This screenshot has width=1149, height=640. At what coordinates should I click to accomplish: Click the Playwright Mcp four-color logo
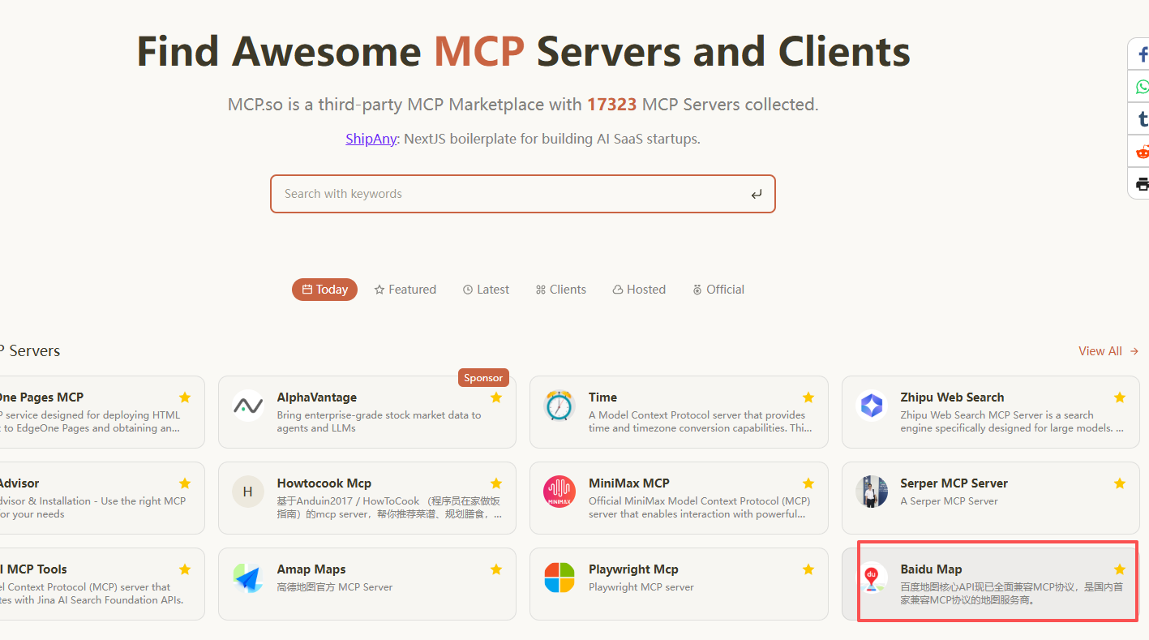pos(559,578)
